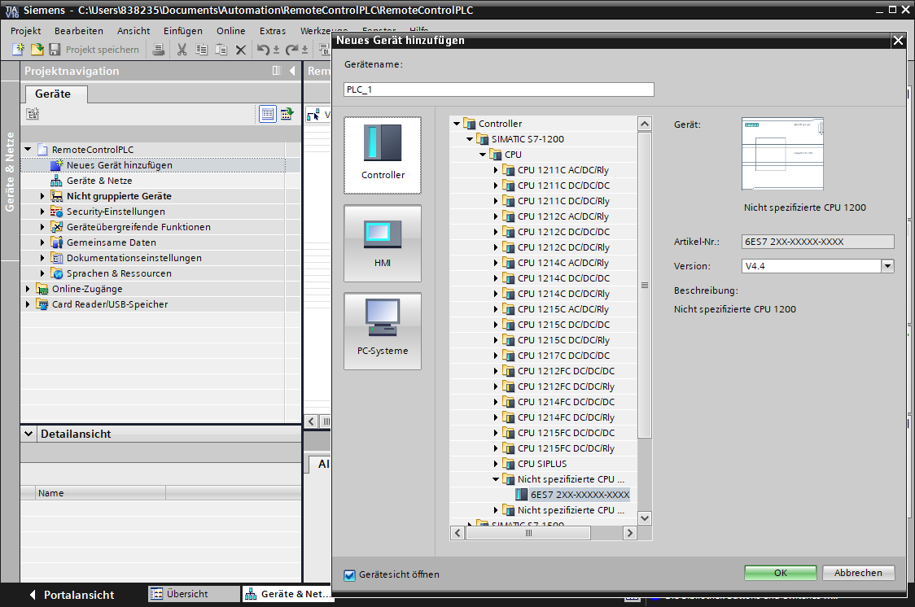Click the Delete X toolbar icon
Image resolution: width=915 pixels, height=607 pixels.
point(240,50)
